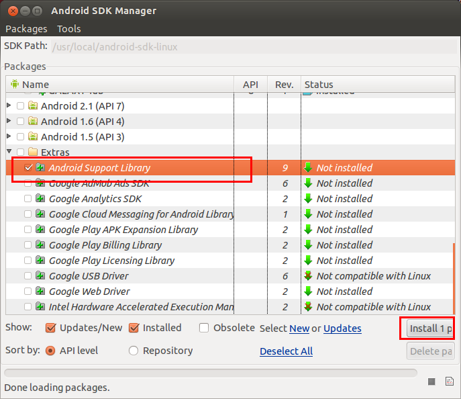Image resolution: width=461 pixels, height=399 pixels.
Task: Click the Android Support Library package icon
Action: coord(40,167)
